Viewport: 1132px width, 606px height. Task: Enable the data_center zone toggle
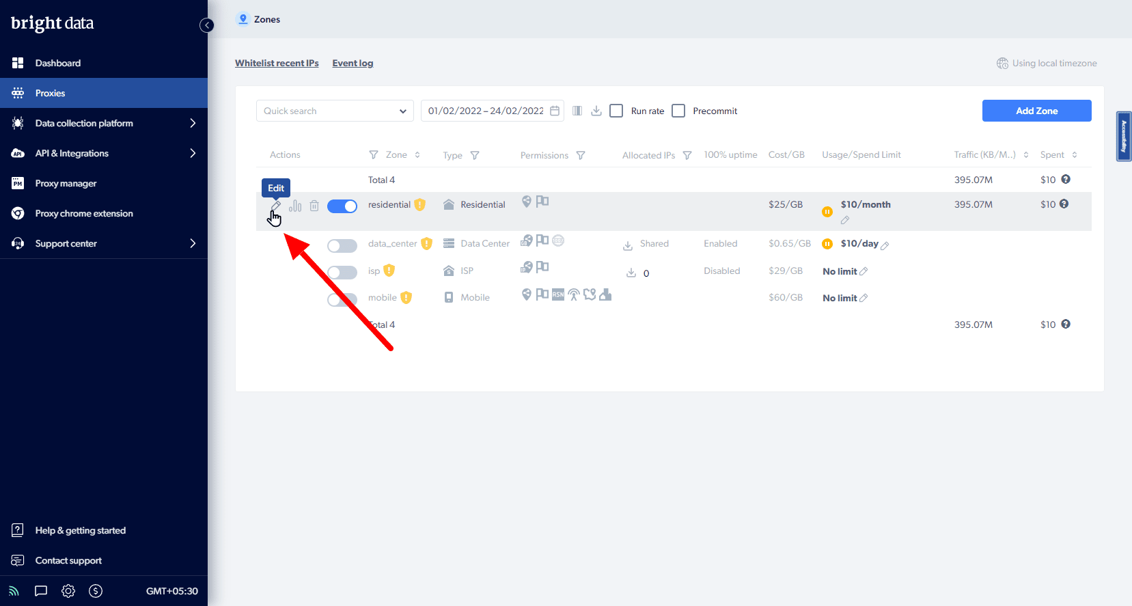342,246
